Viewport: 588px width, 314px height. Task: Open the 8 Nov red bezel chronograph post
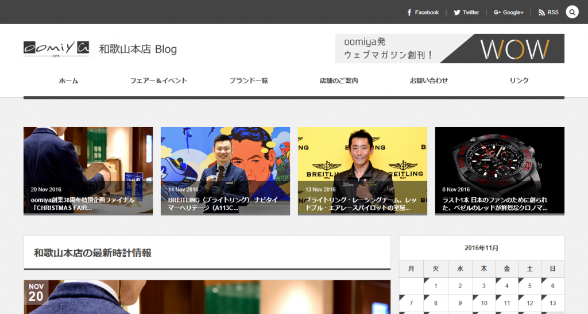point(500,171)
